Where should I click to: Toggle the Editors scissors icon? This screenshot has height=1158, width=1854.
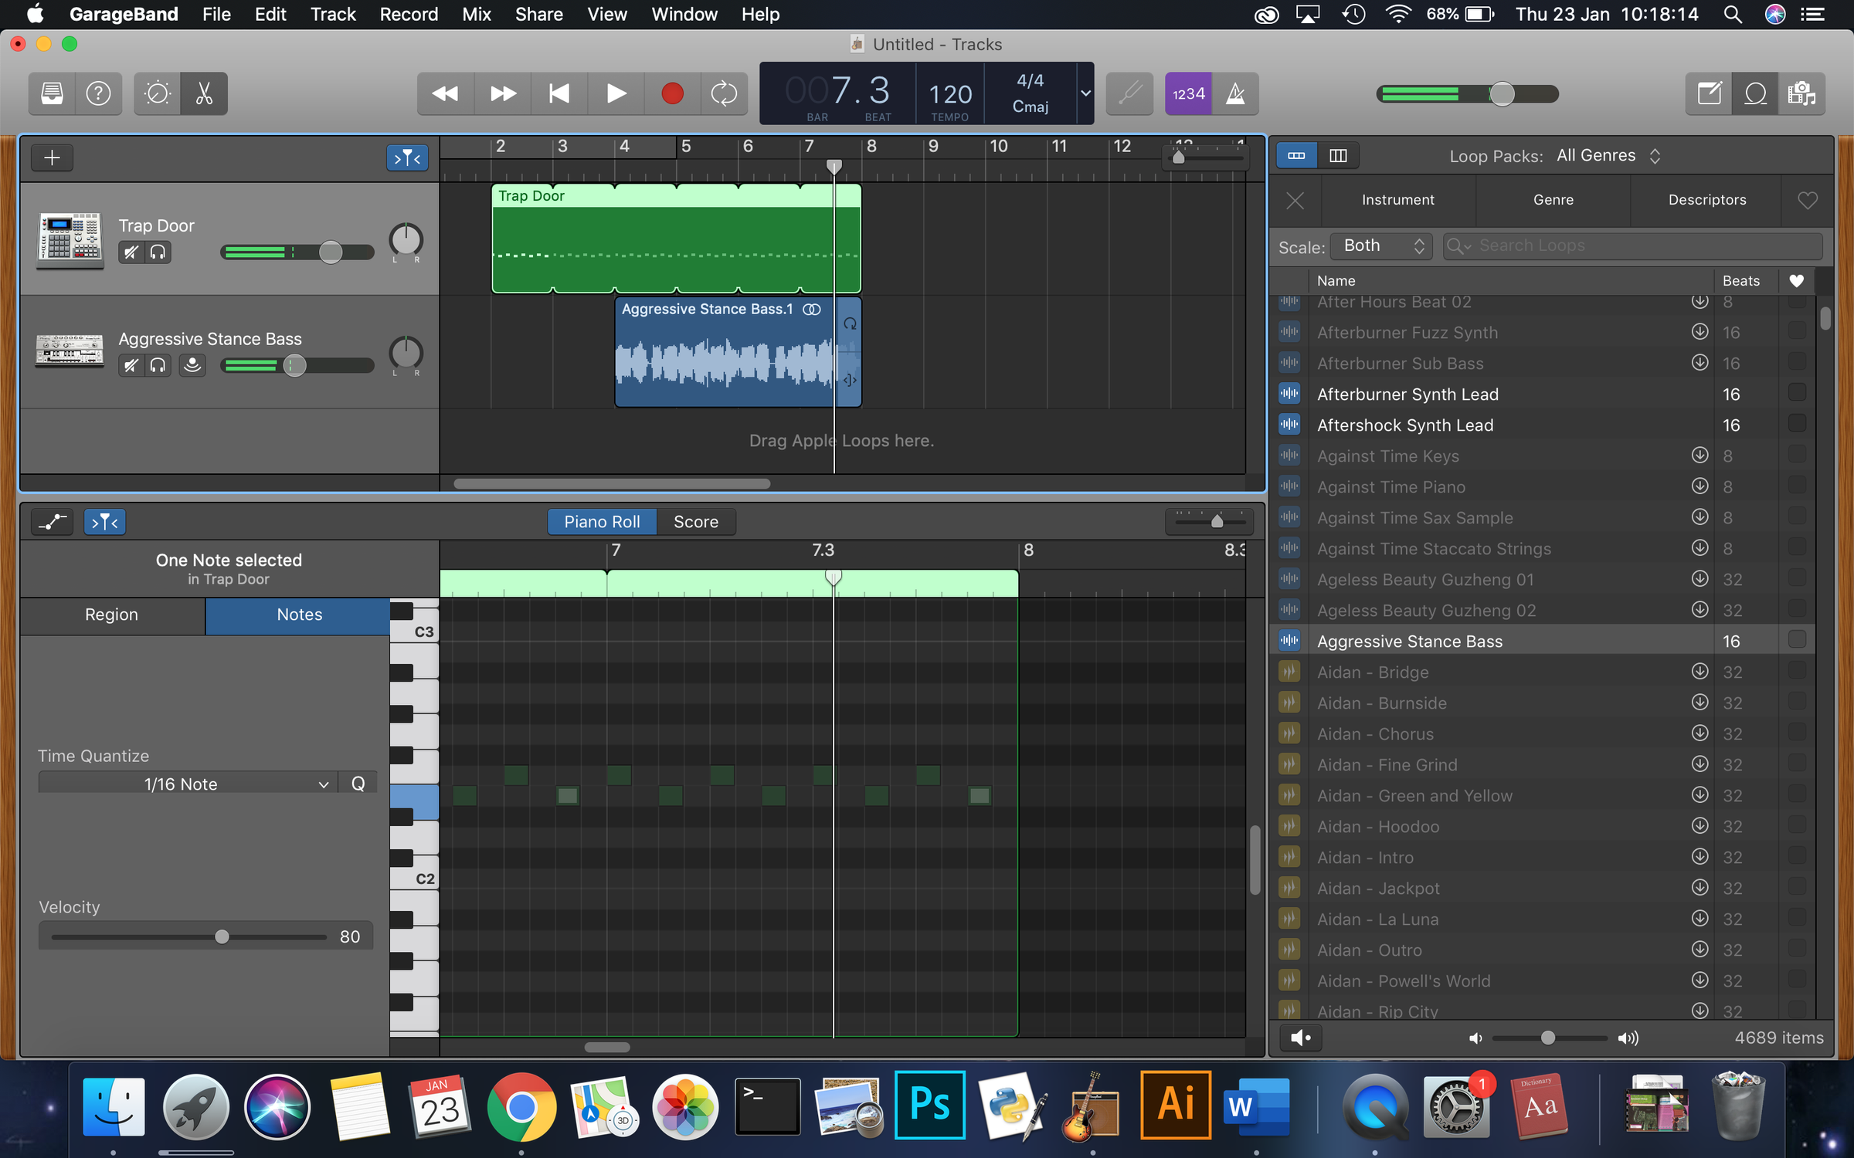click(202, 93)
